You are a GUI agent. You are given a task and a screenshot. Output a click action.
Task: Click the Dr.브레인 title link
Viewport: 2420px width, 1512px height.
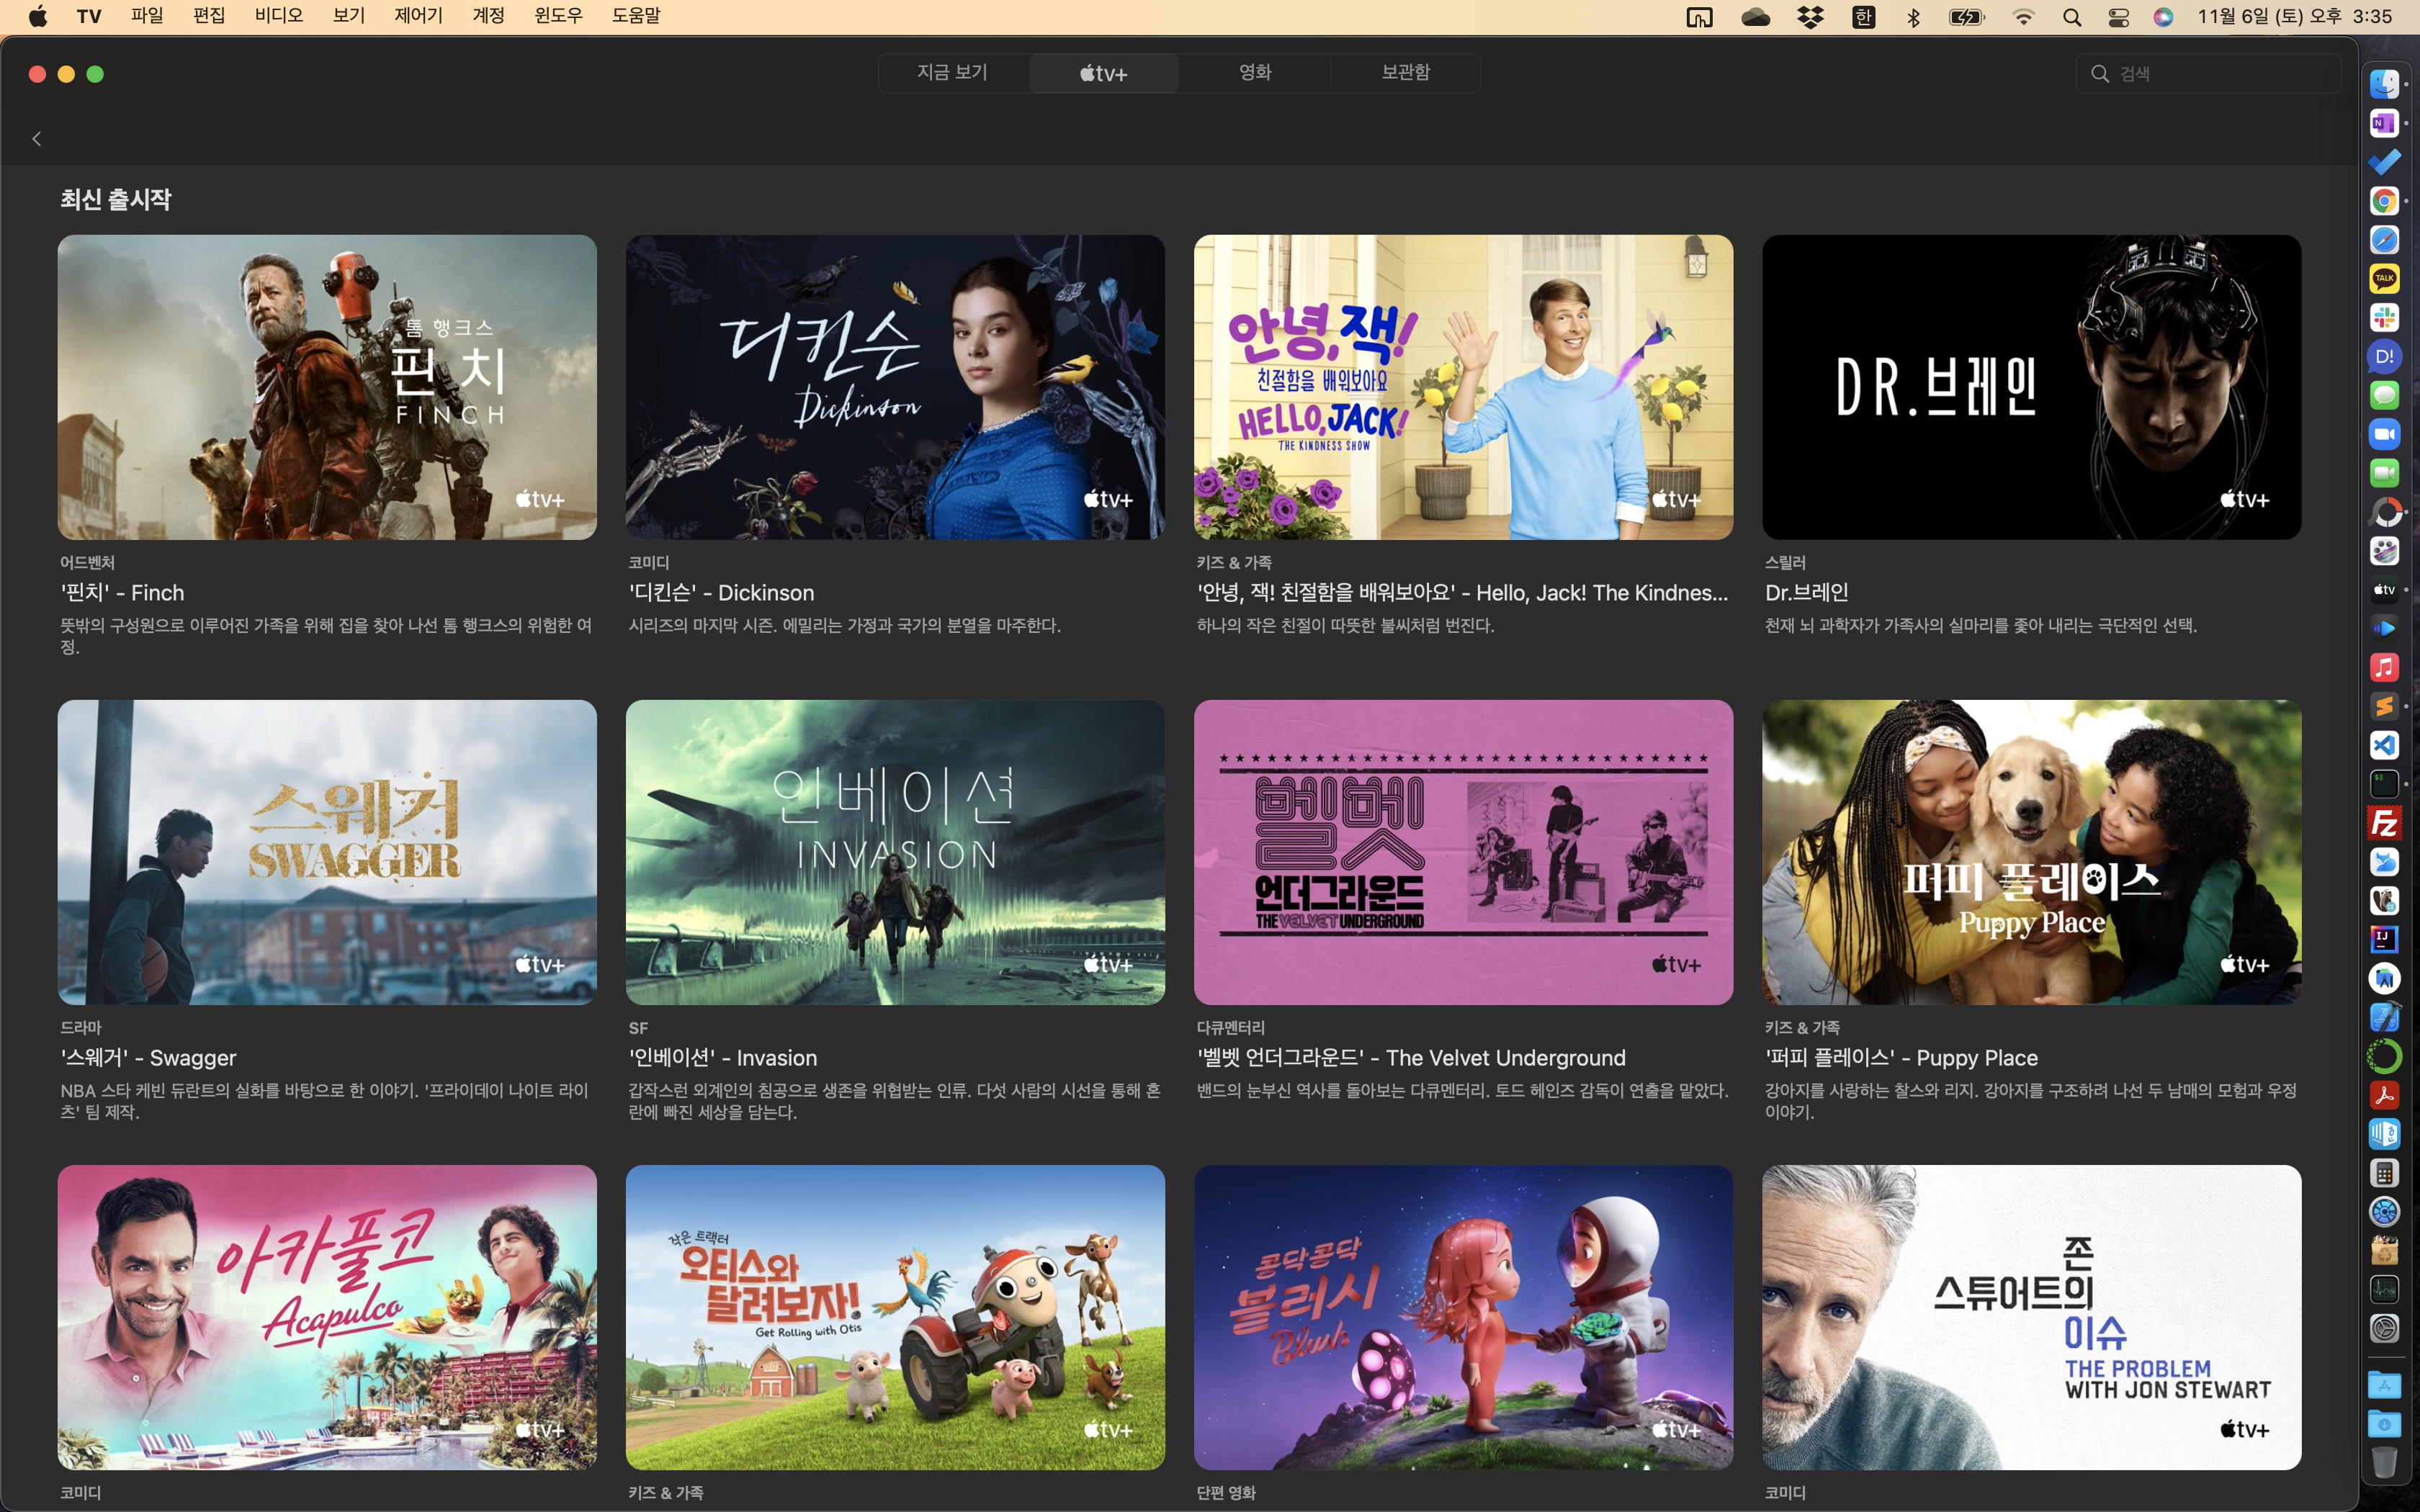[1806, 592]
